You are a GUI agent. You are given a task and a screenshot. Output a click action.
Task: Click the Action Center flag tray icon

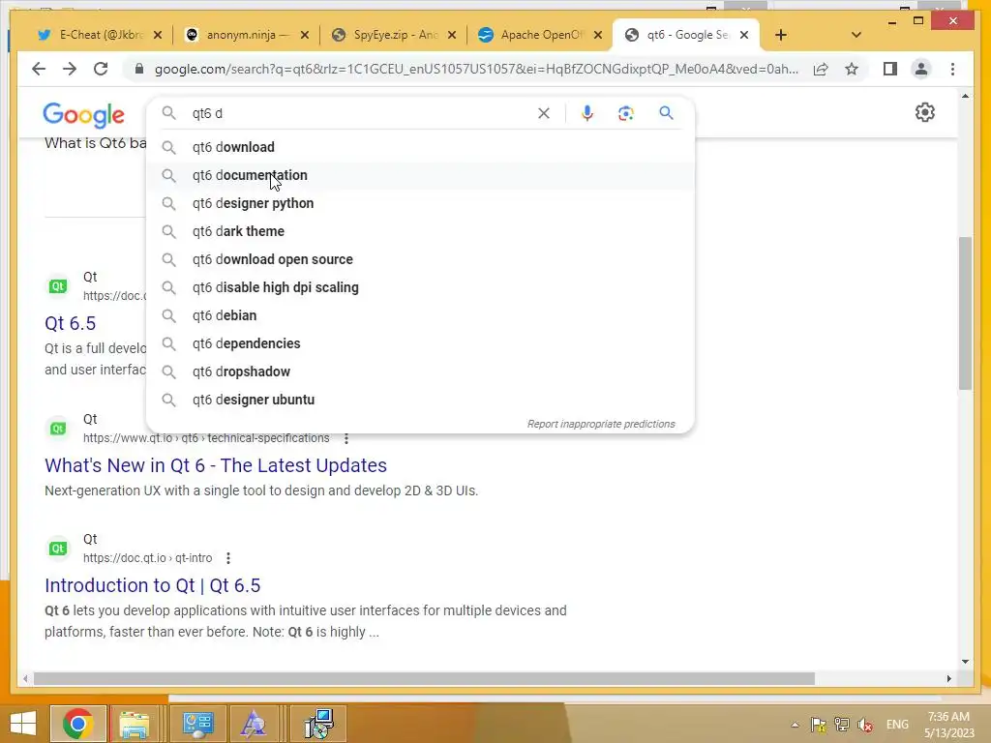tap(819, 725)
